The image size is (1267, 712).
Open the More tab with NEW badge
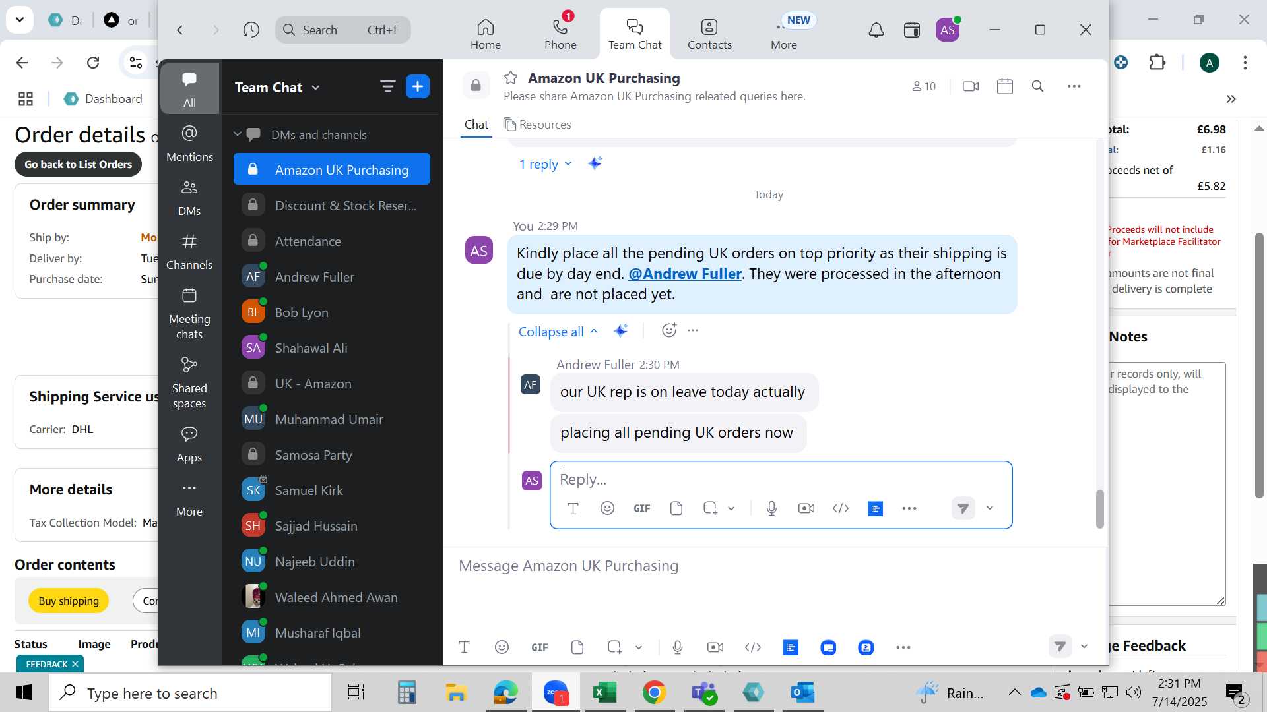tap(784, 34)
